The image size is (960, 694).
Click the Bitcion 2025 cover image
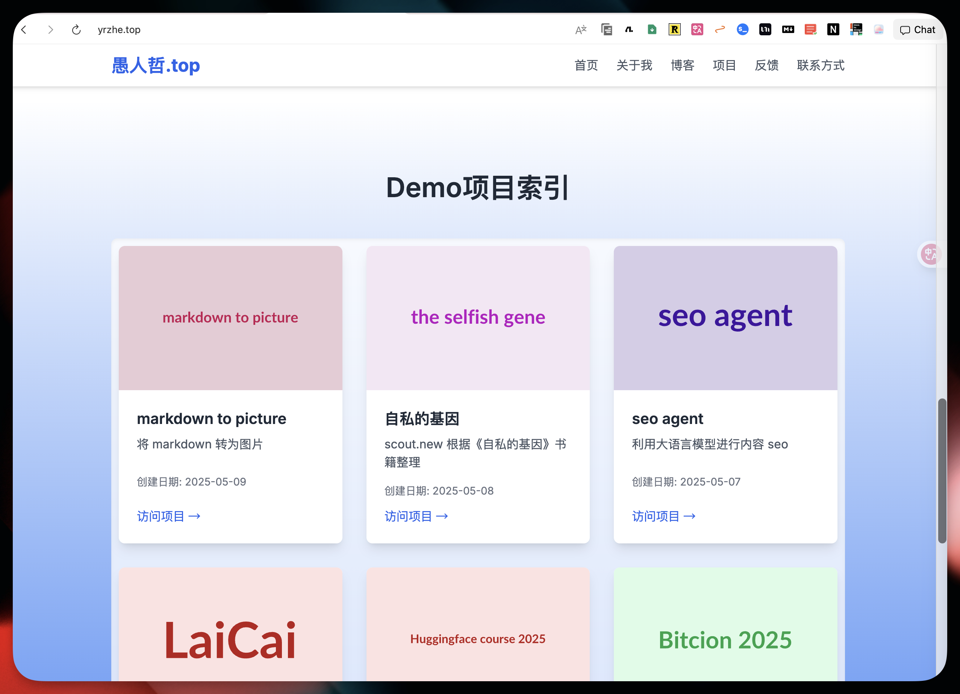click(x=725, y=625)
